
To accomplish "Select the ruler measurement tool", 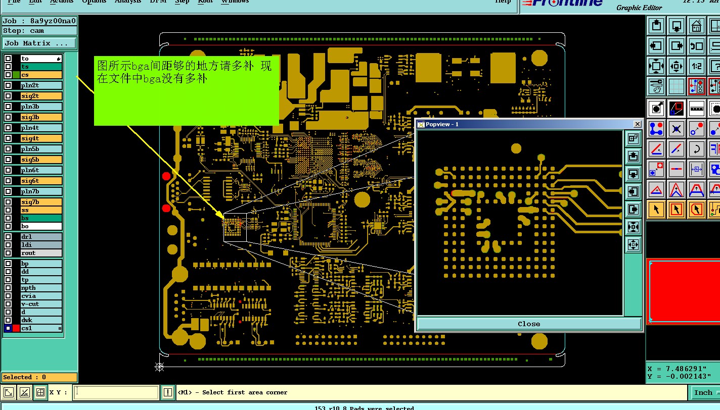I will pyautogui.click(x=697, y=108).
